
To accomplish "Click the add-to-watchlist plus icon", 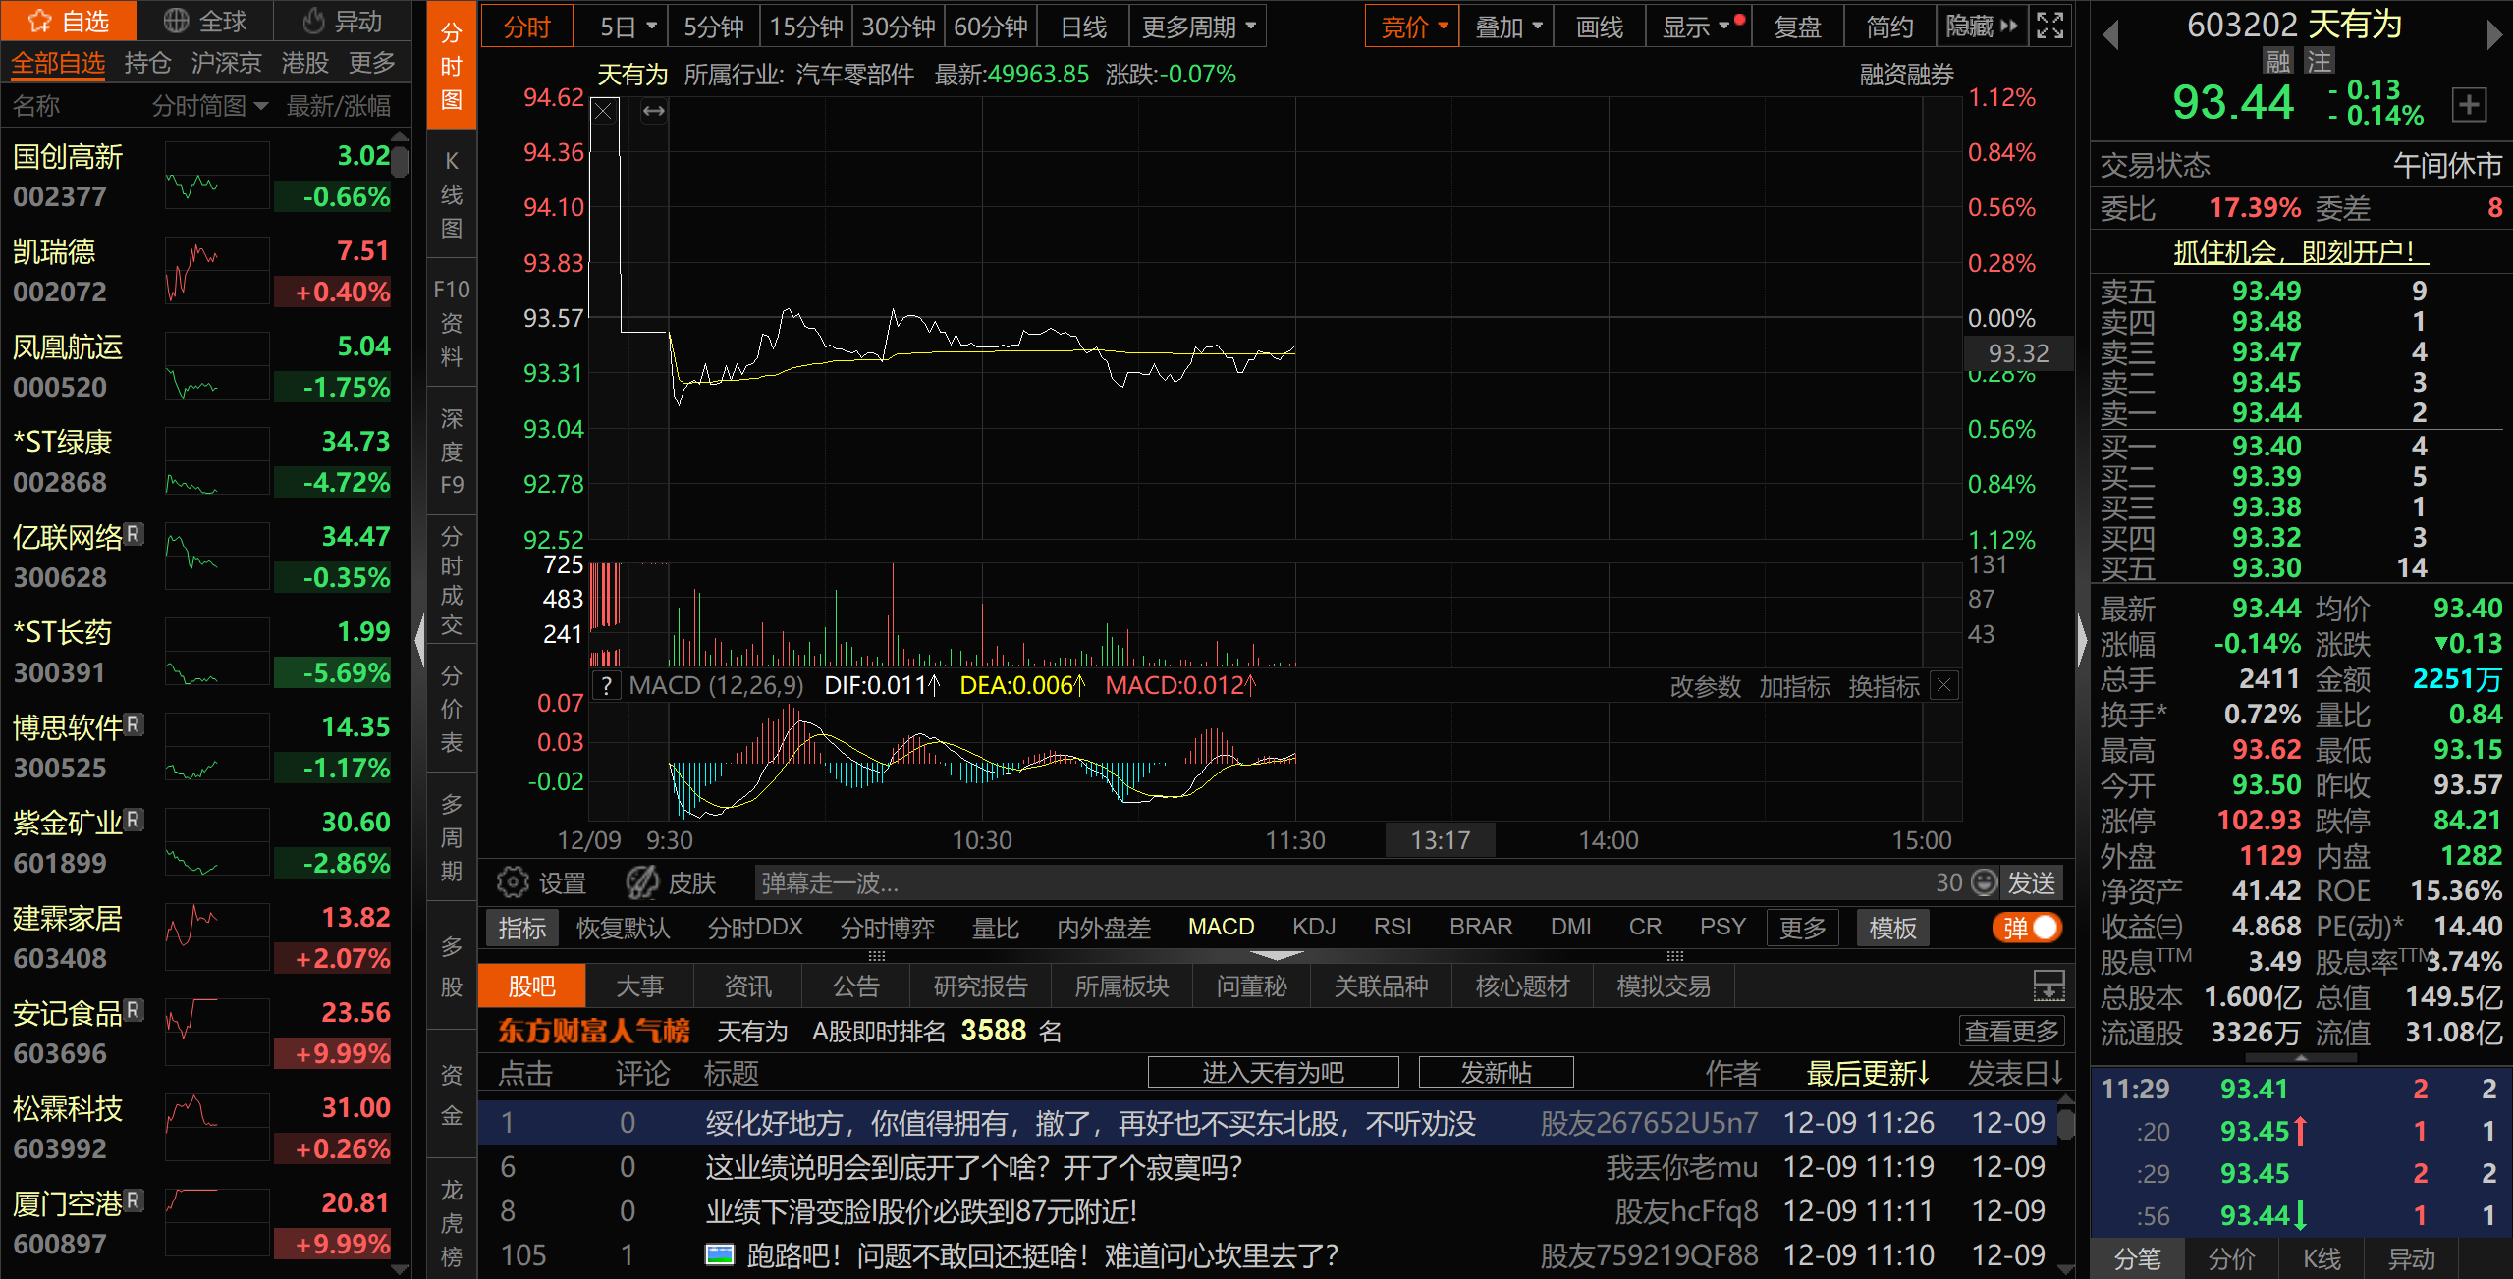I will tap(2469, 105).
